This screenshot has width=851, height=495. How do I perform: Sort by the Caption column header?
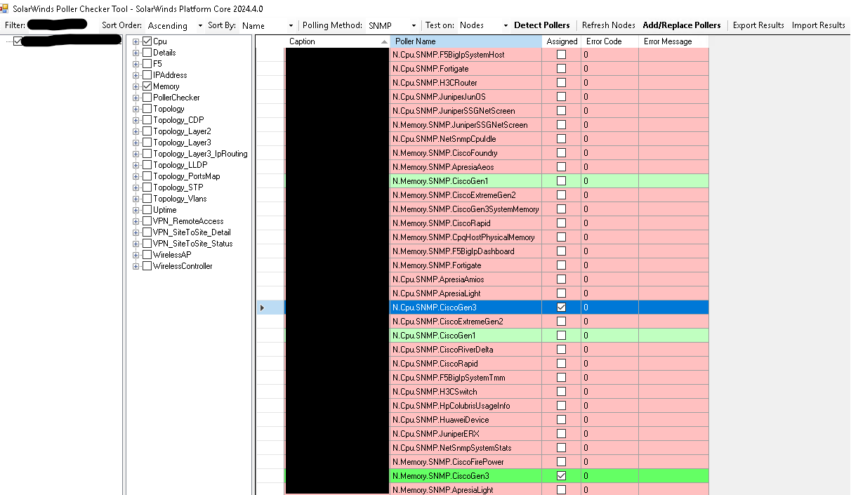(x=338, y=41)
